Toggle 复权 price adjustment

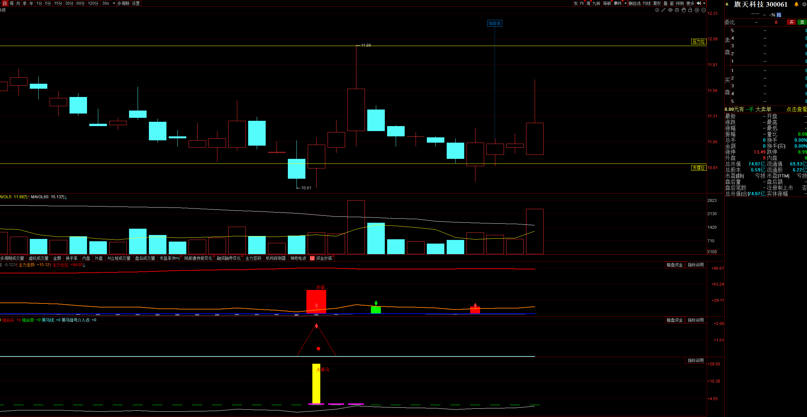click(657, 3)
